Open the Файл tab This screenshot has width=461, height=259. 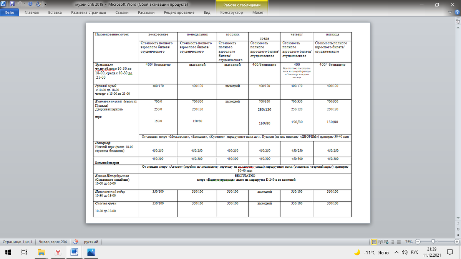[x=9, y=13]
